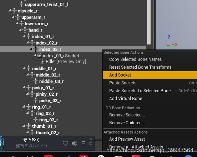Select the thumb_02_r bone name
The image size is (197, 157).
click(48, 132)
